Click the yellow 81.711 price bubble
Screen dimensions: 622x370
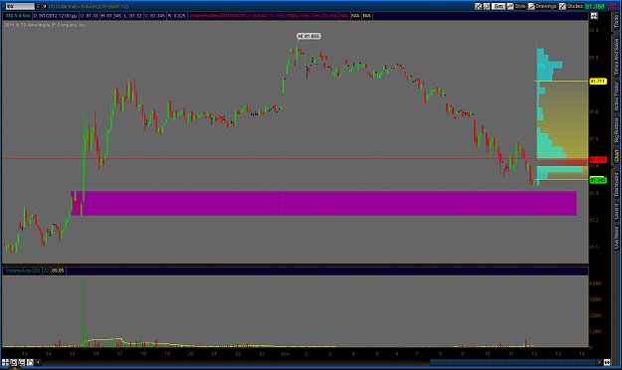click(598, 82)
